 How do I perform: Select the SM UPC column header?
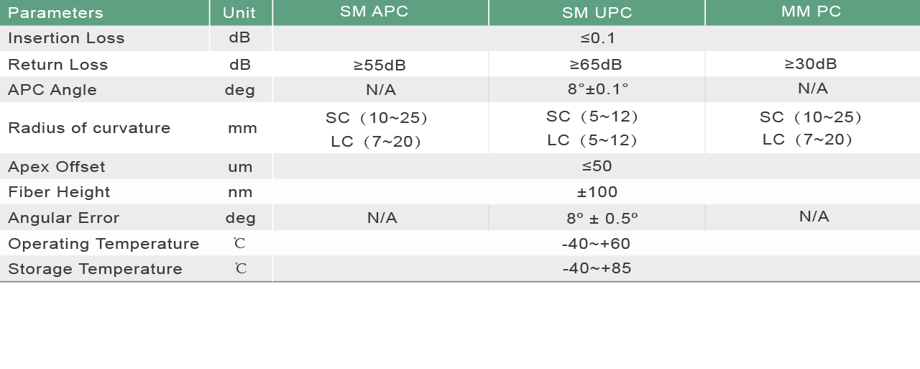pos(597,13)
